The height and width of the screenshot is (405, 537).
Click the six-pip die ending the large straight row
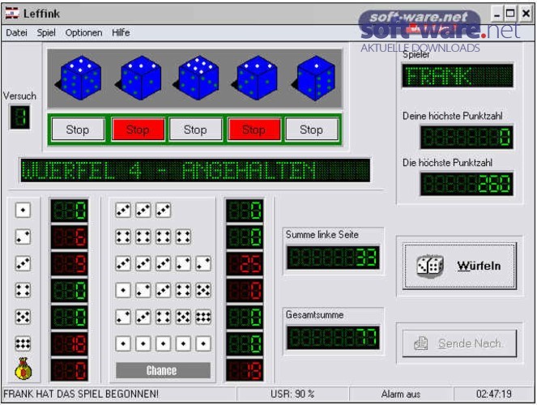203,317
